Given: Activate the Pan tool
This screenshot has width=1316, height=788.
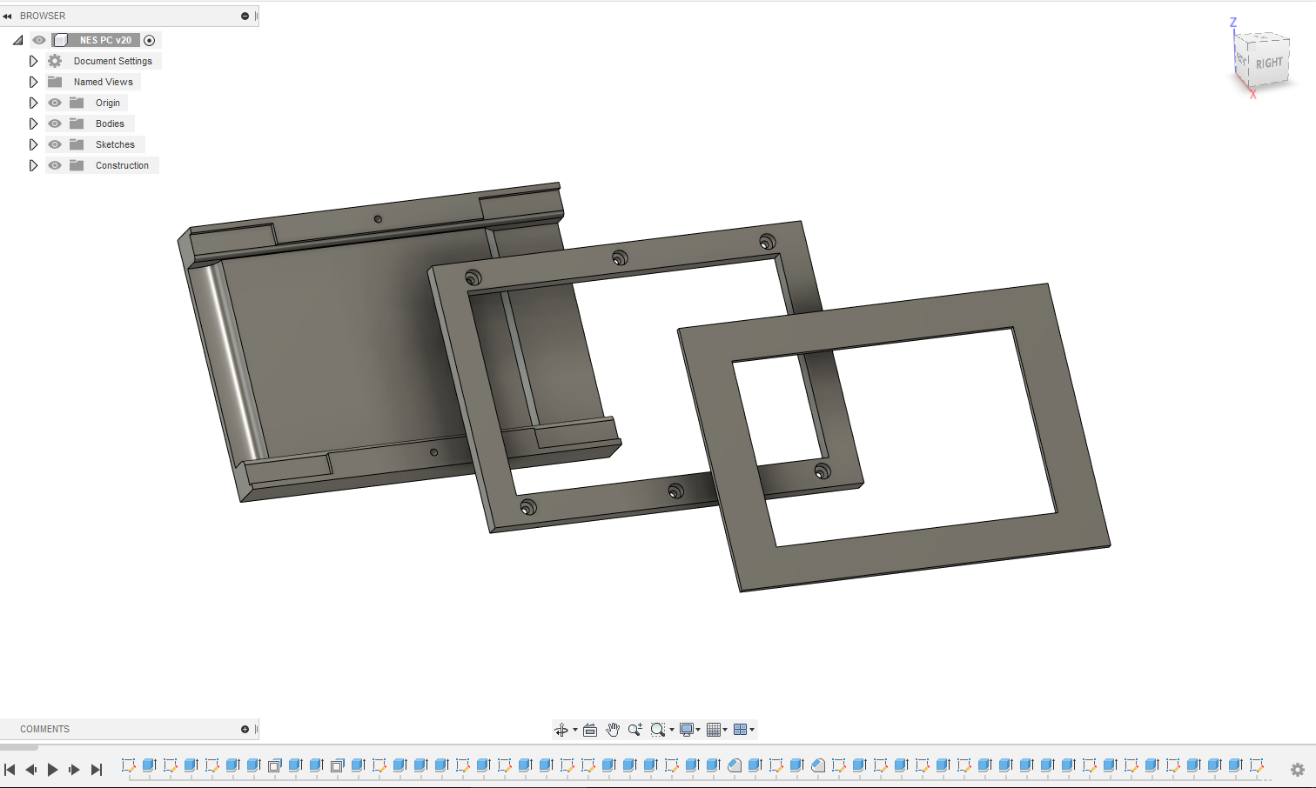Looking at the screenshot, I should point(613,729).
